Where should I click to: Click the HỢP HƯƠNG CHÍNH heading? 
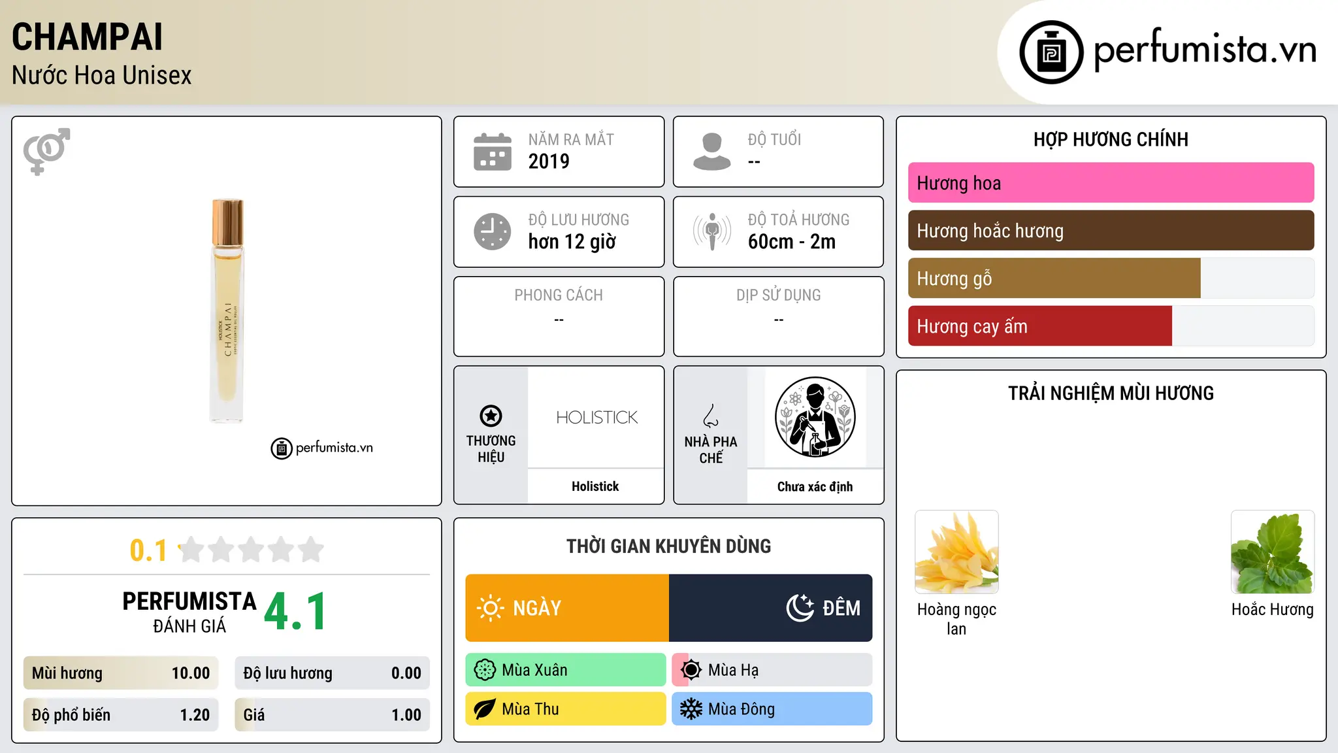[x=1111, y=139]
